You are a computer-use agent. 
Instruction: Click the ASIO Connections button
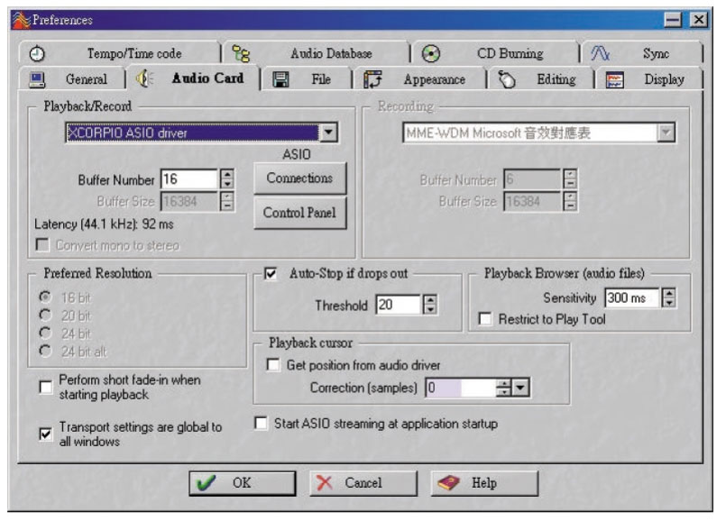coord(299,178)
